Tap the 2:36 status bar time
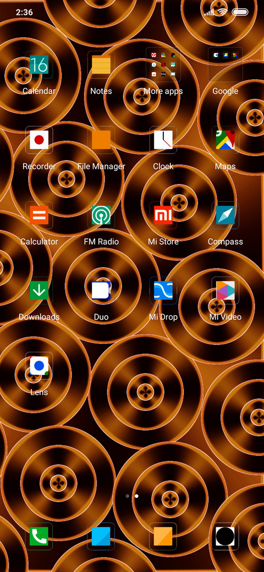This screenshot has height=572, width=264. [24, 13]
